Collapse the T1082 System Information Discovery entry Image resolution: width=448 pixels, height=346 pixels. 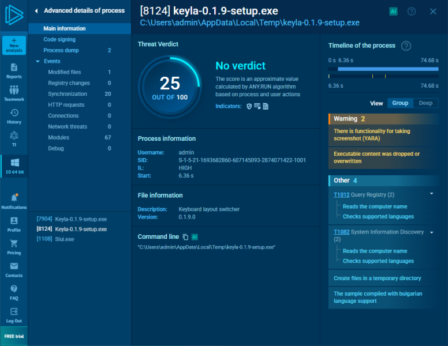point(431,232)
